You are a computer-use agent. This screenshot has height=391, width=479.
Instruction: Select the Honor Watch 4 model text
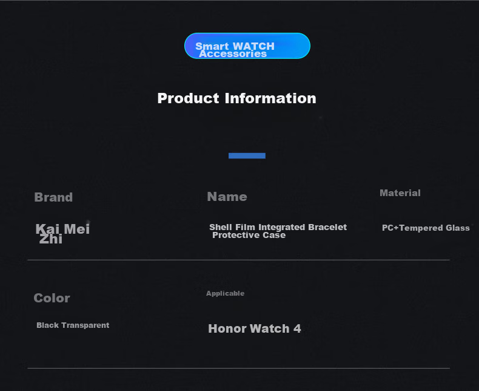point(255,328)
